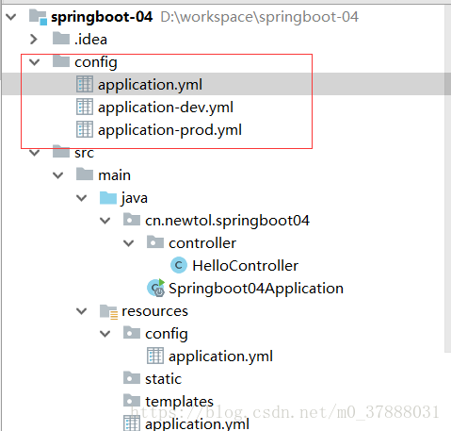Select the templates folder
Image resolution: width=451 pixels, height=431 pixels.
[179, 402]
